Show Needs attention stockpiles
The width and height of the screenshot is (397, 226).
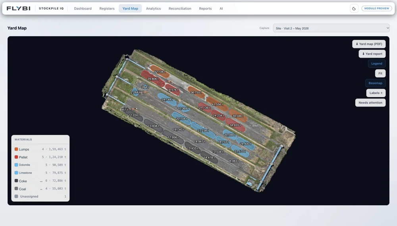[x=370, y=102]
